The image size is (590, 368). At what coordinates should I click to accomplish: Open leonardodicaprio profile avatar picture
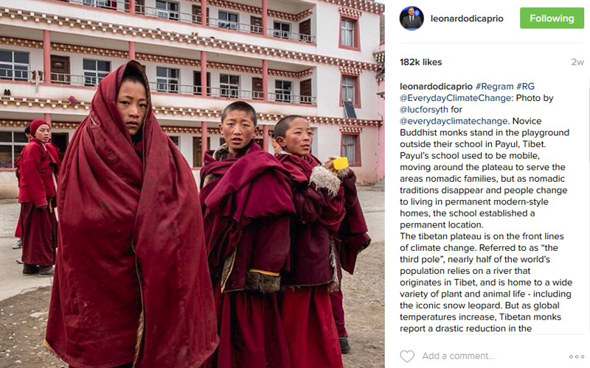click(412, 18)
